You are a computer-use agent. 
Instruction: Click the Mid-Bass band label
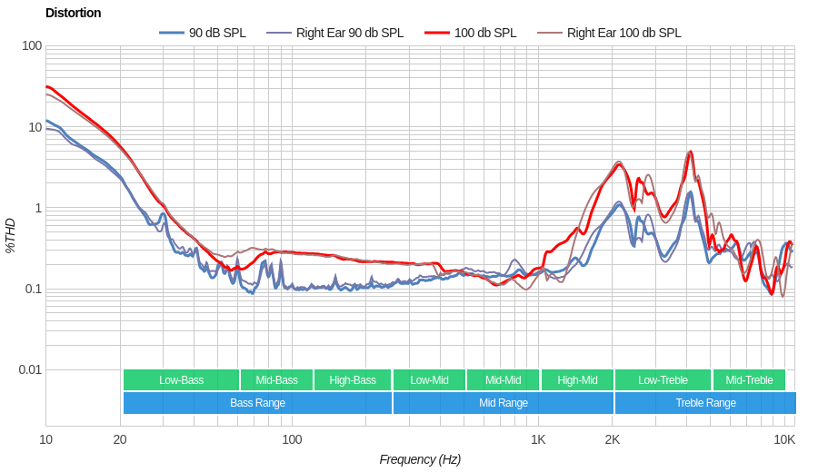[x=276, y=380]
